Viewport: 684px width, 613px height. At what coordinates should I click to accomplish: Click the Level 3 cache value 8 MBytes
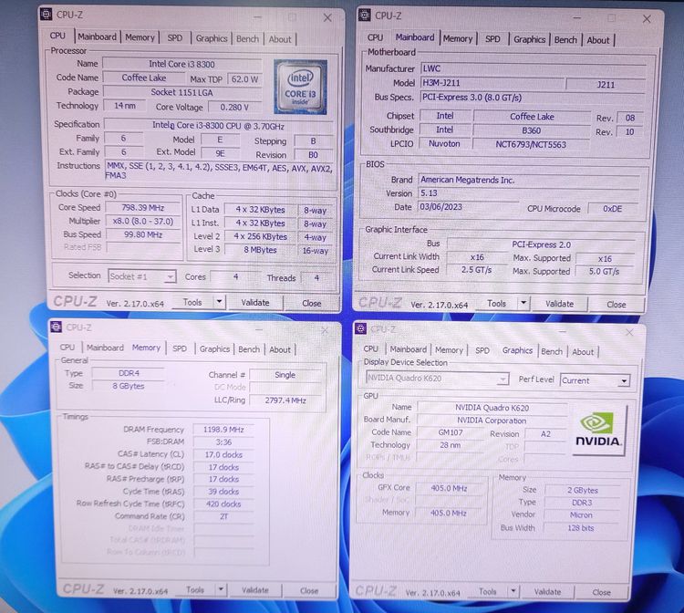260,250
